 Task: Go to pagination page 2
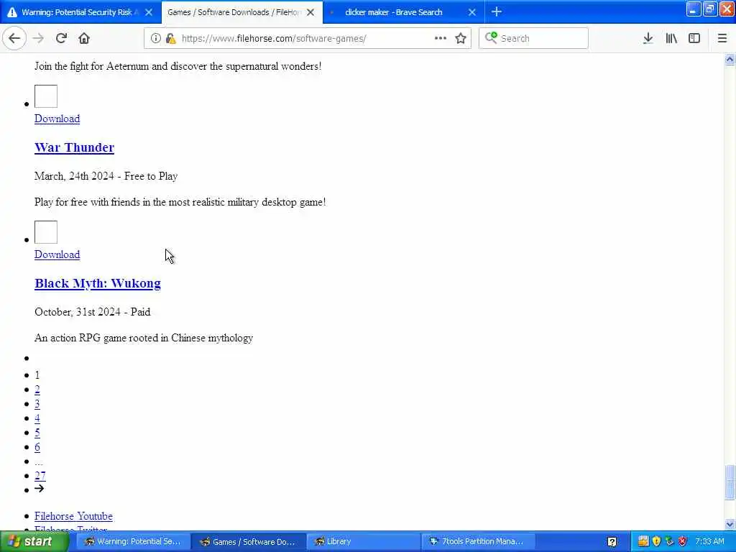[x=37, y=389]
